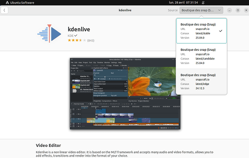Click the muted notifications bell in top bar
The image size is (249, 158).
203,3
